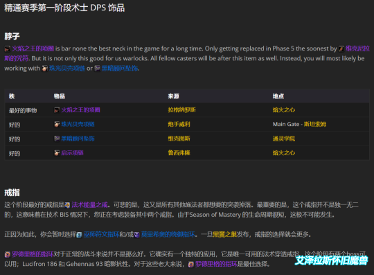Open the first 罗德里格的指环 link

[x=33, y=254]
